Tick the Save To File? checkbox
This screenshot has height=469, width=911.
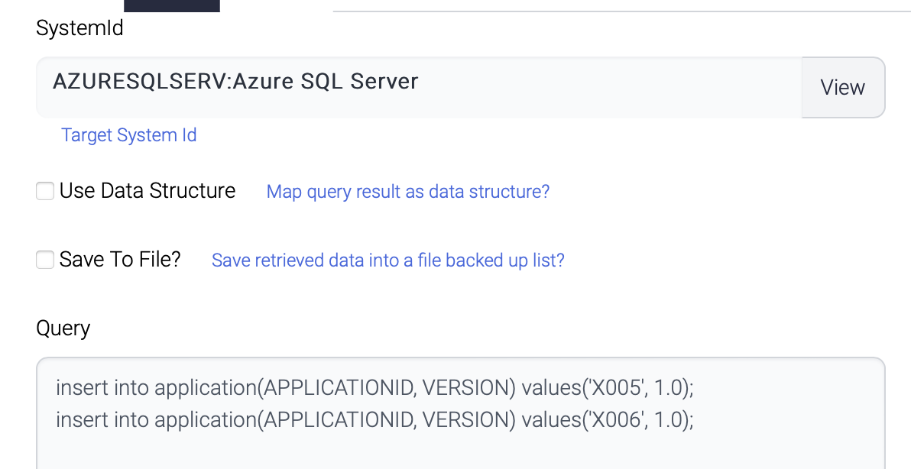point(46,260)
